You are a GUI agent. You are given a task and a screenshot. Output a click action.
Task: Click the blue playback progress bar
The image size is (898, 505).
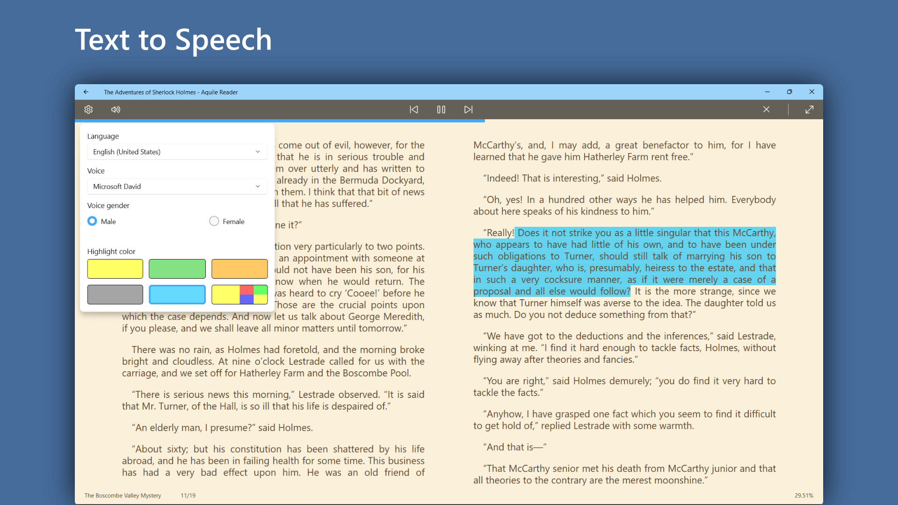(x=281, y=121)
